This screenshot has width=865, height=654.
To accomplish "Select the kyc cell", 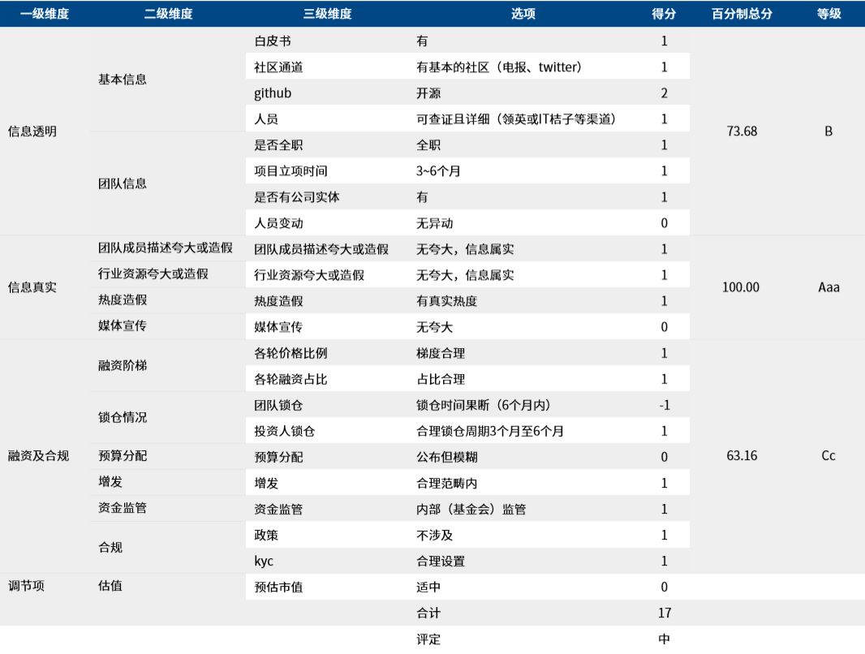I will click(263, 561).
